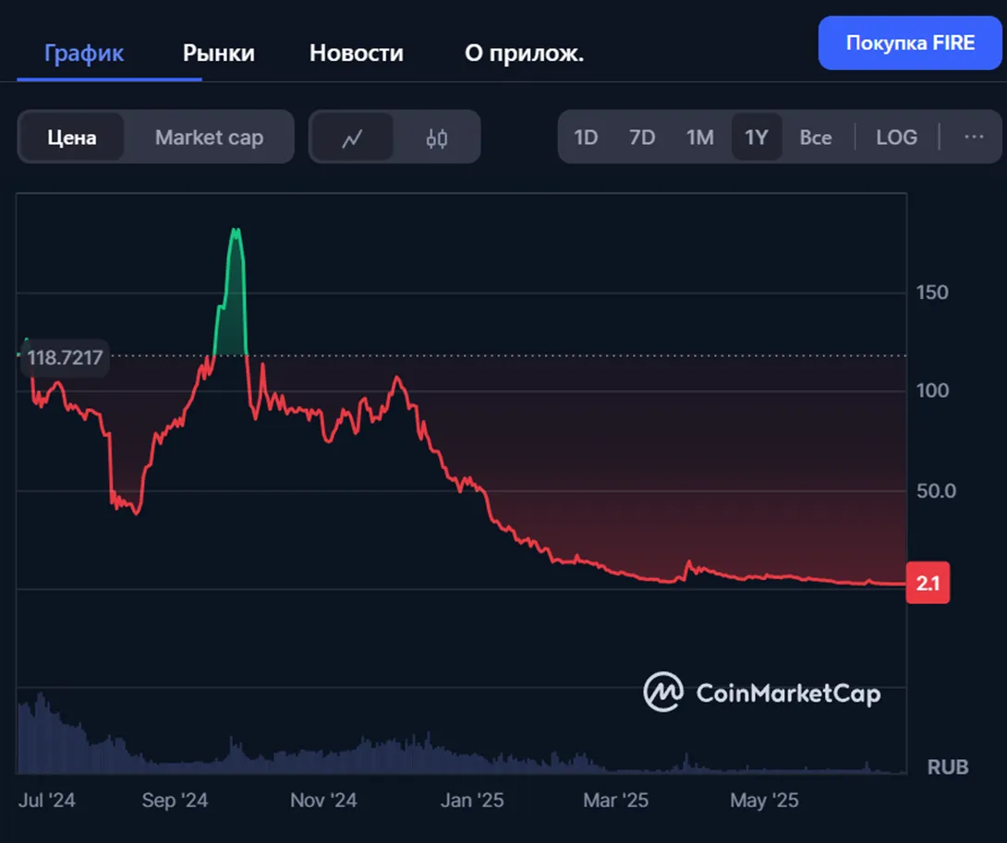Viewport: 1007px width, 843px height.
Task: Click the Покупка FIRE button
Action: [910, 43]
